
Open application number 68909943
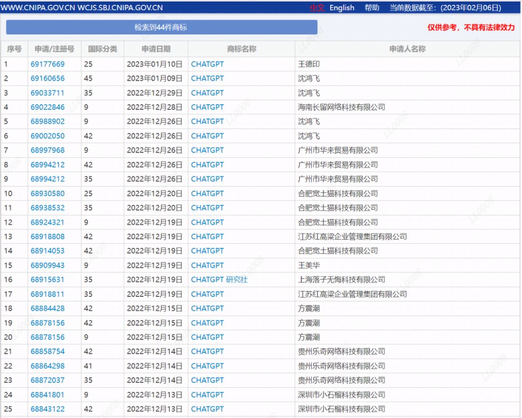click(x=47, y=265)
